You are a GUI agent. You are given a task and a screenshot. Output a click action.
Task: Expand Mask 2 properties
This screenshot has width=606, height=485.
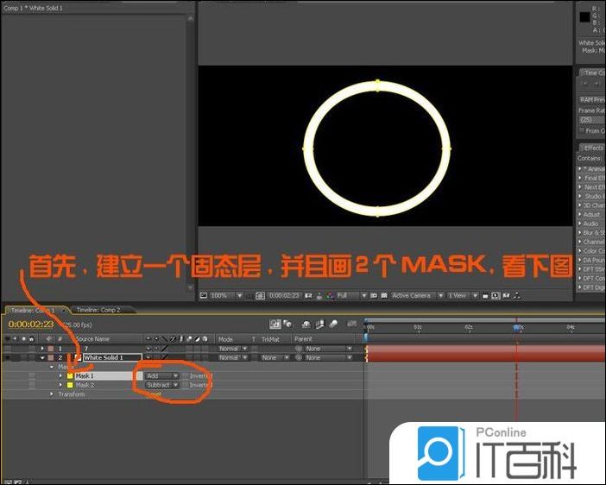60,385
